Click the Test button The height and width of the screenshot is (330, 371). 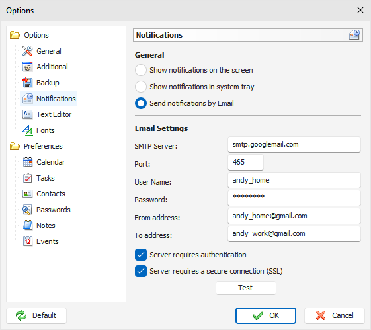pyautogui.click(x=246, y=288)
